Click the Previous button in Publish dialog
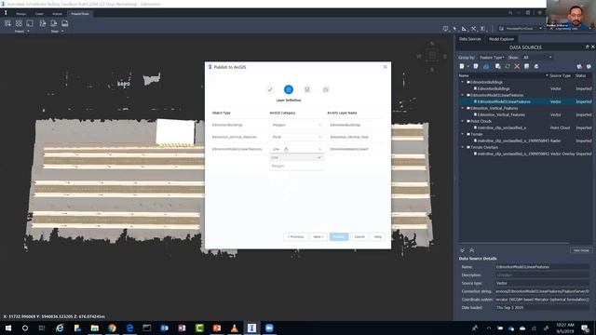This screenshot has width=596, height=335. pos(295,236)
